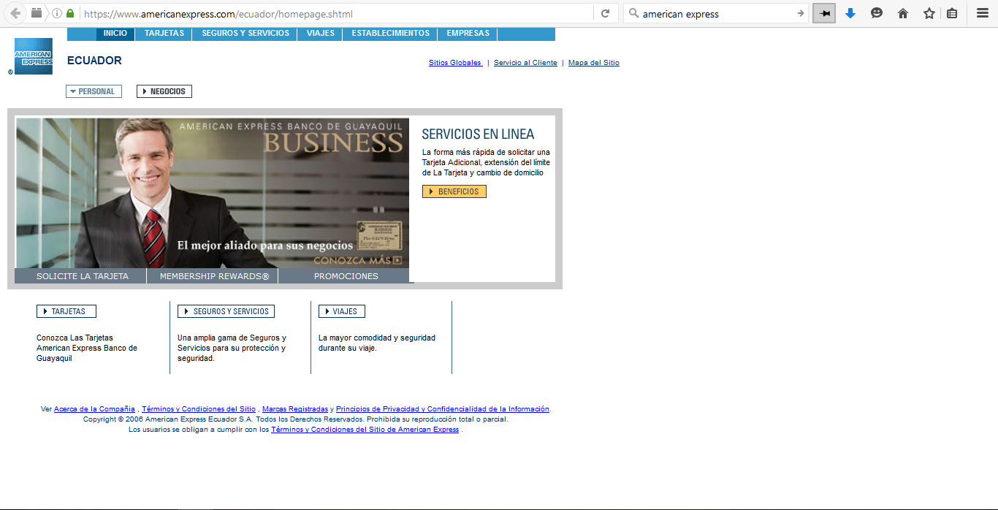
Task: Expand the PERSONAL dropdown
Action: [94, 91]
